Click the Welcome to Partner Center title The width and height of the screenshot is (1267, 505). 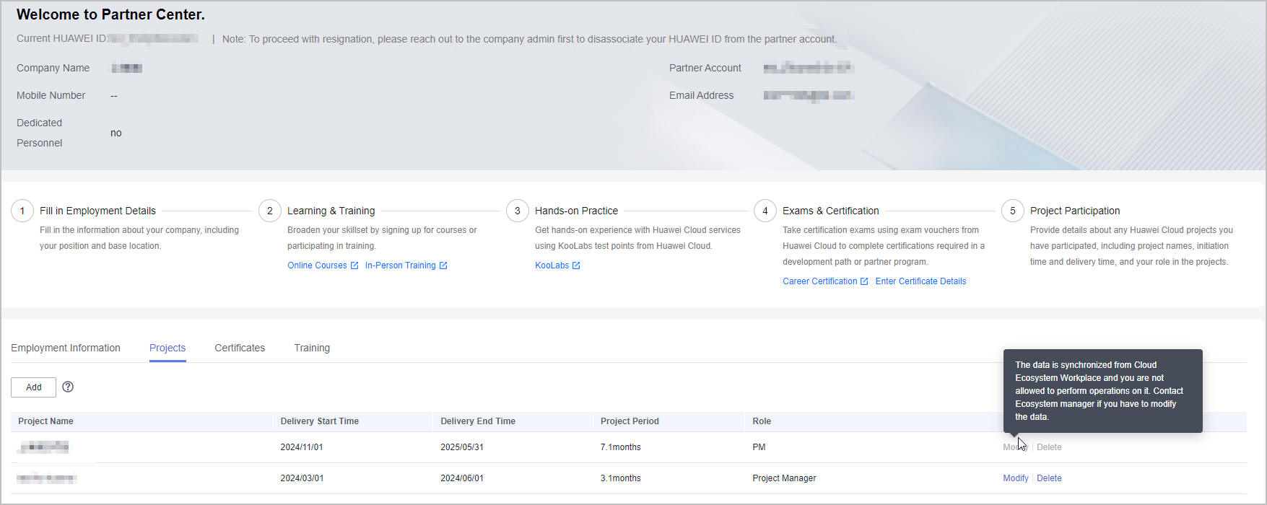110,14
